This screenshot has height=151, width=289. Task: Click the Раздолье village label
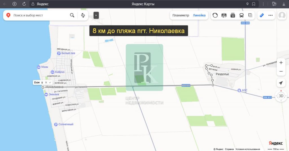coord(222,74)
